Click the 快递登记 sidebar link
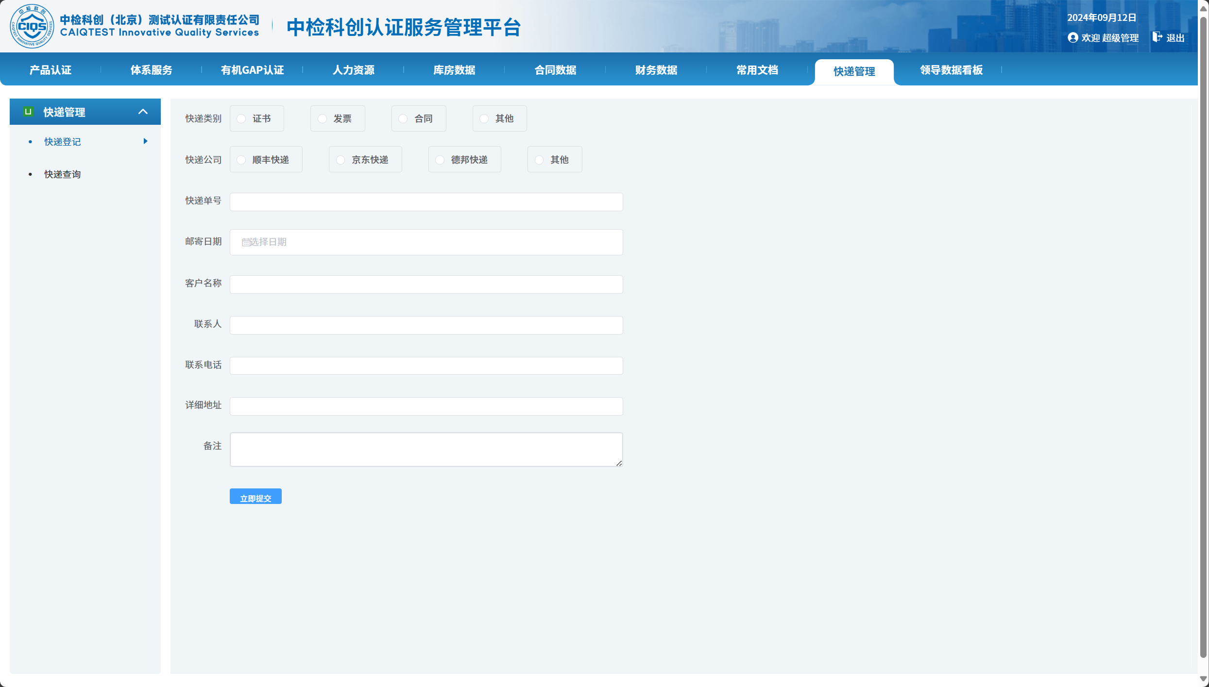The image size is (1209, 687). pos(62,142)
